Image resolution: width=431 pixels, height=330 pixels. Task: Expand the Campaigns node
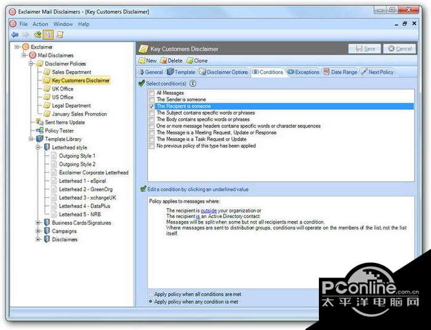[38, 231]
